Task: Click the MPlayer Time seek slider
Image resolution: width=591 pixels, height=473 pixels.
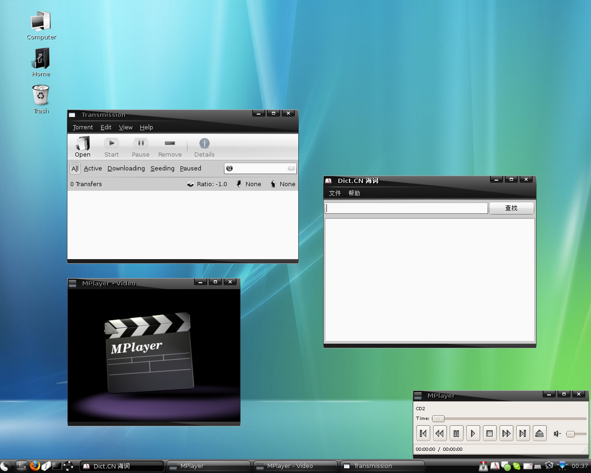Action: tap(509, 418)
